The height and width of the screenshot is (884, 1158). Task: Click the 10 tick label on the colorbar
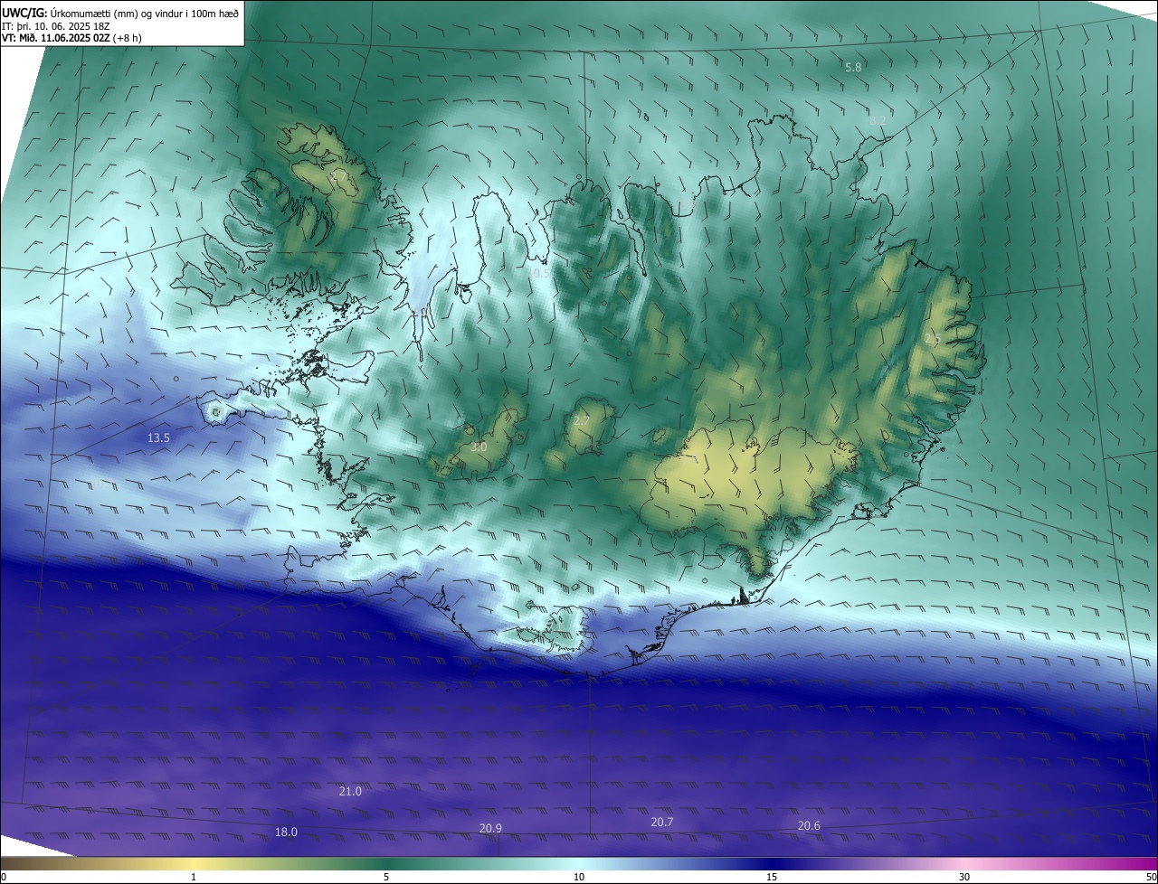[x=579, y=877]
